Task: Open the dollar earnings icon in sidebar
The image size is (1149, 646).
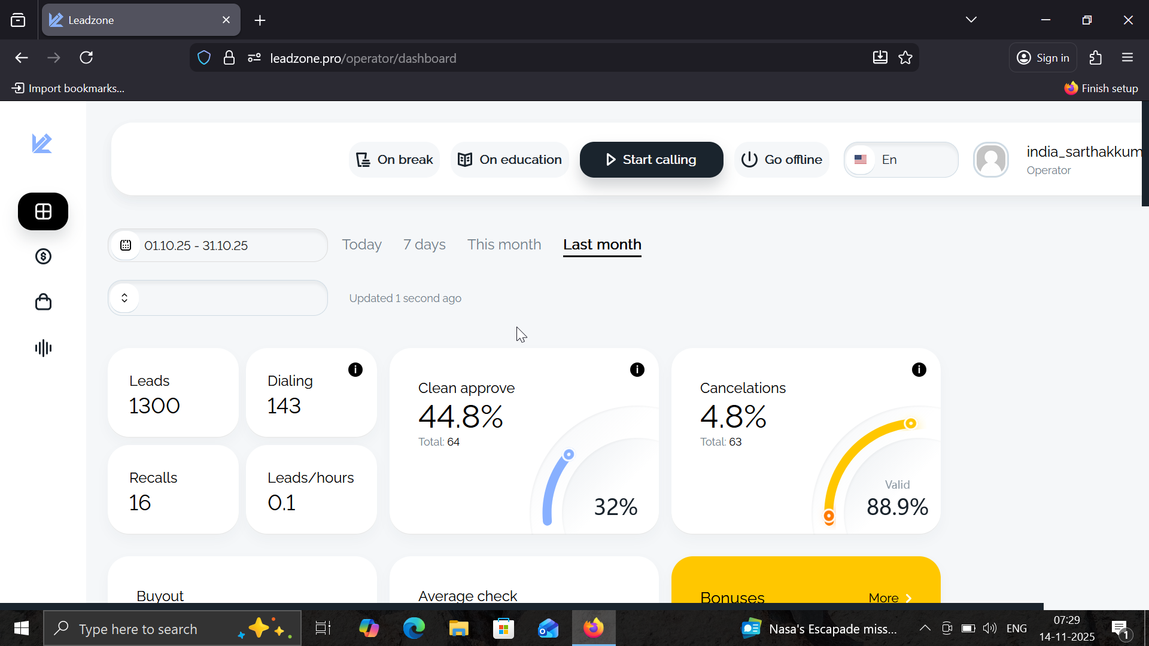Action: (x=43, y=257)
